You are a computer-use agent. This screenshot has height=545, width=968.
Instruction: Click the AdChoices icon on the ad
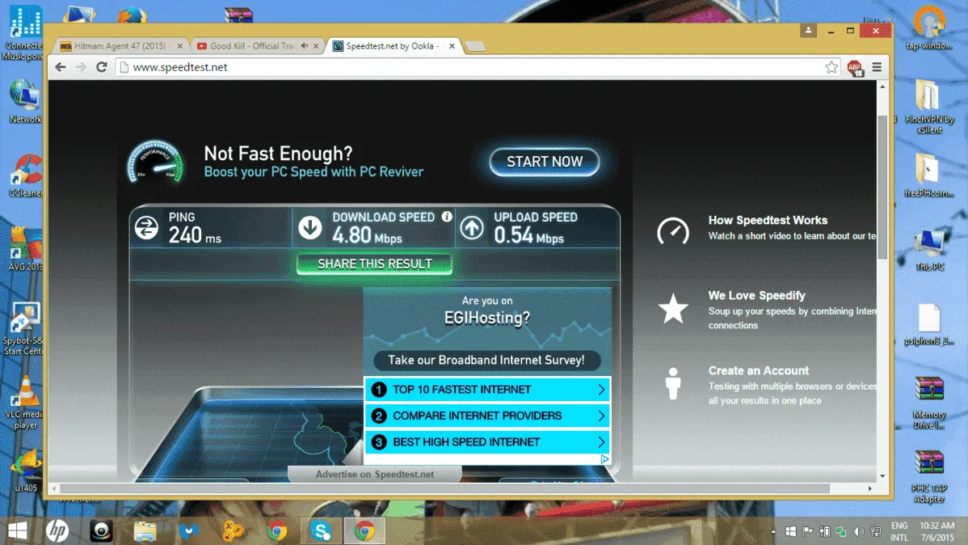click(604, 459)
